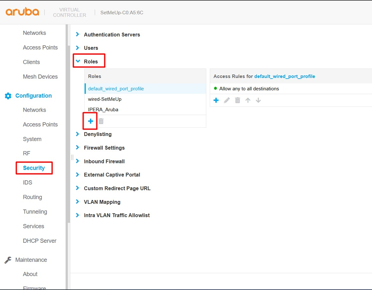Expand the Denylisting section
The height and width of the screenshot is (290, 372).
(x=77, y=134)
